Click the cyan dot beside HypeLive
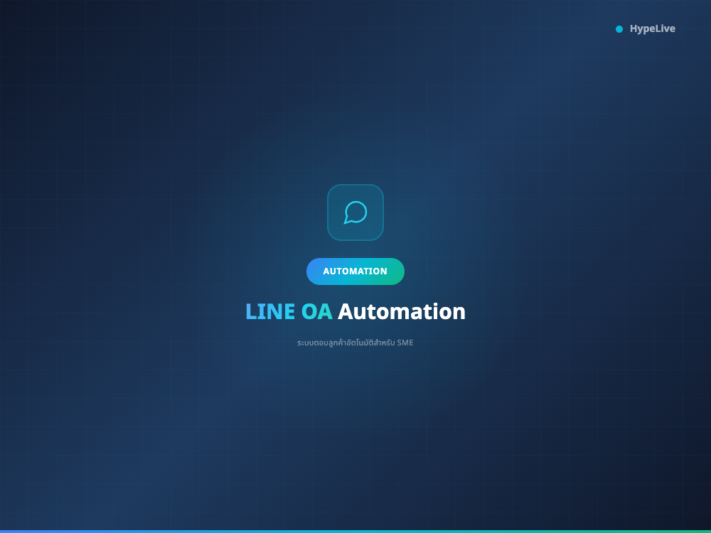This screenshot has height=533, width=711. (619, 29)
